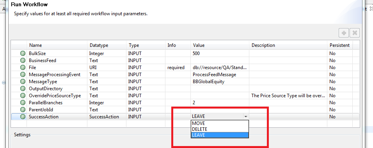This screenshot has height=148, width=373.
Task: Click the File parameter icon
Action: (x=23, y=68)
